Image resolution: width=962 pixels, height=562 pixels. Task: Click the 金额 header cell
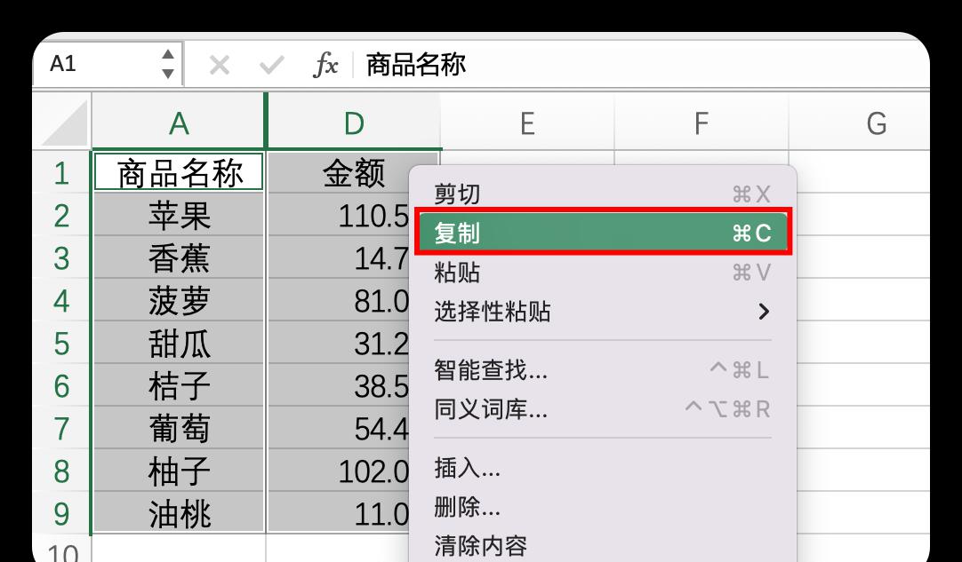coord(353,172)
